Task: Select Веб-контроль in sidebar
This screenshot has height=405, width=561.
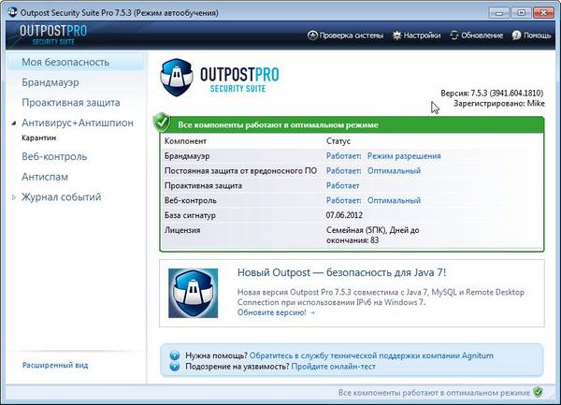Action: 54,157
